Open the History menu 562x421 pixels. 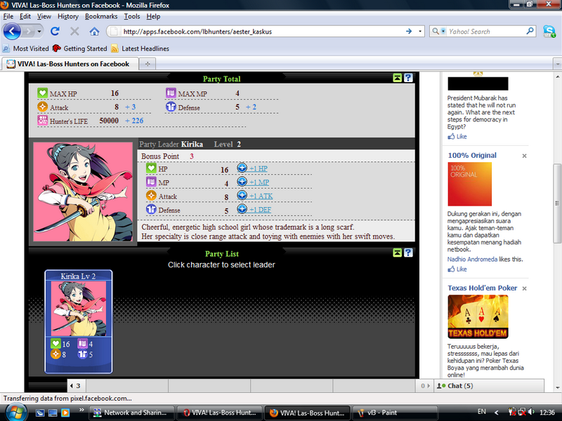pos(68,16)
